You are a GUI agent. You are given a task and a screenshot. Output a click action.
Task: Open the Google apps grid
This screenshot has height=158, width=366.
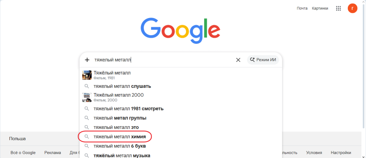pyautogui.click(x=338, y=9)
